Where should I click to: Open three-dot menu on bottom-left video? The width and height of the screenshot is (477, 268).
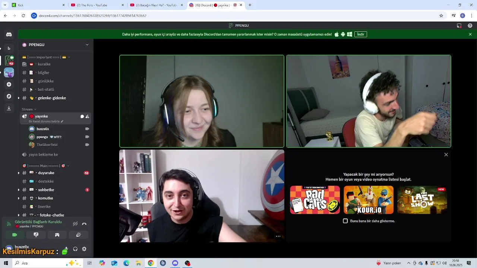pos(278,236)
